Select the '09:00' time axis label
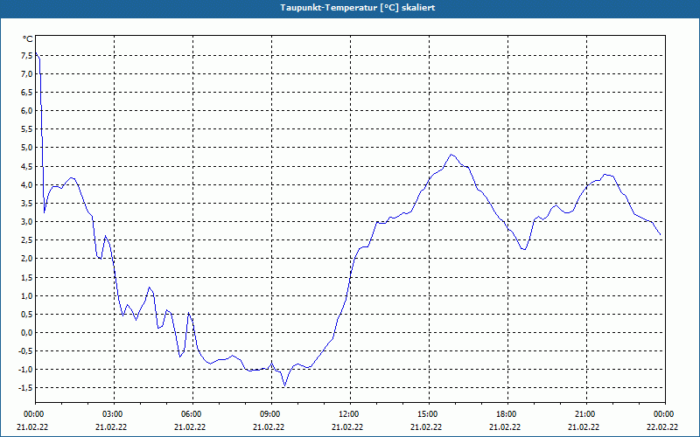700x437 pixels. (271, 414)
